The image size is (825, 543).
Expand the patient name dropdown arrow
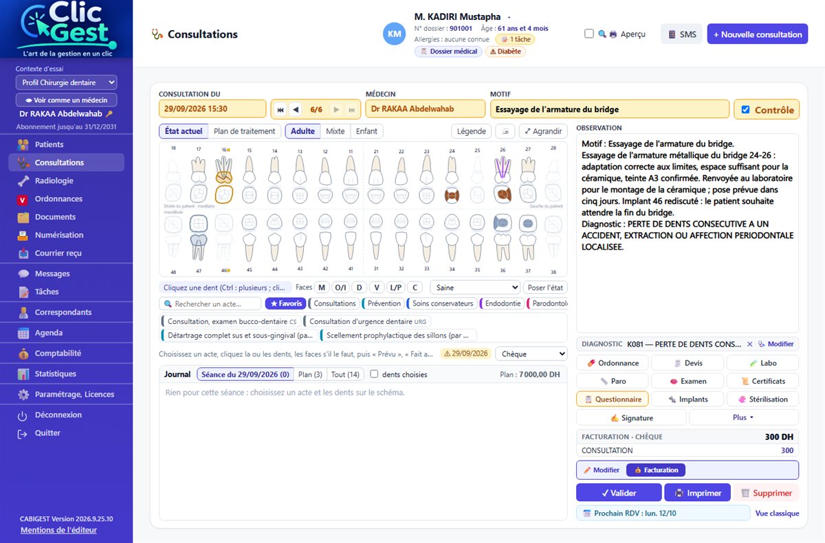pos(509,16)
